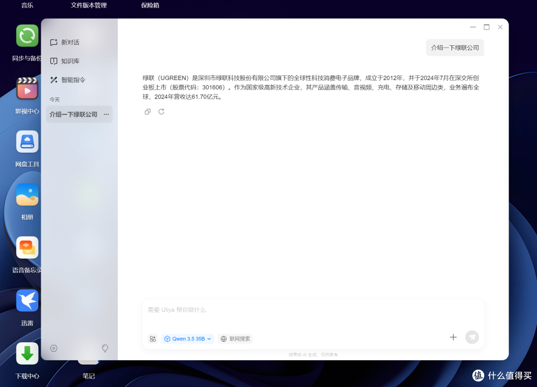The image size is (537, 387).
Task: Click the 新对话 chat-plus icon
Action: pos(54,42)
